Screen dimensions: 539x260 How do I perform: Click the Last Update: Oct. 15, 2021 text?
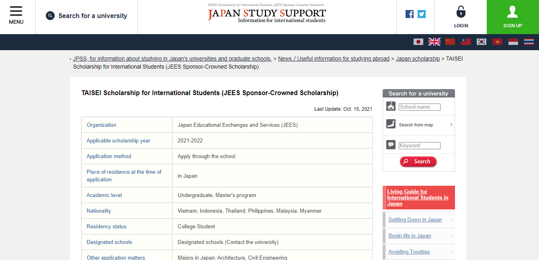coord(343,109)
